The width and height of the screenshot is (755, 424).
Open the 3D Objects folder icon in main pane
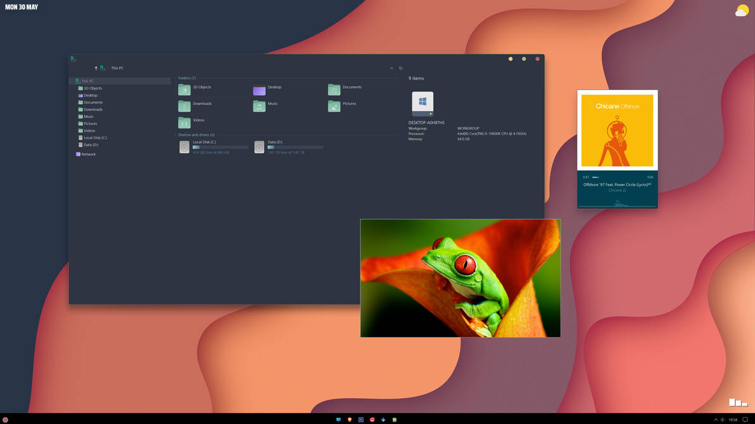[184, 89]
